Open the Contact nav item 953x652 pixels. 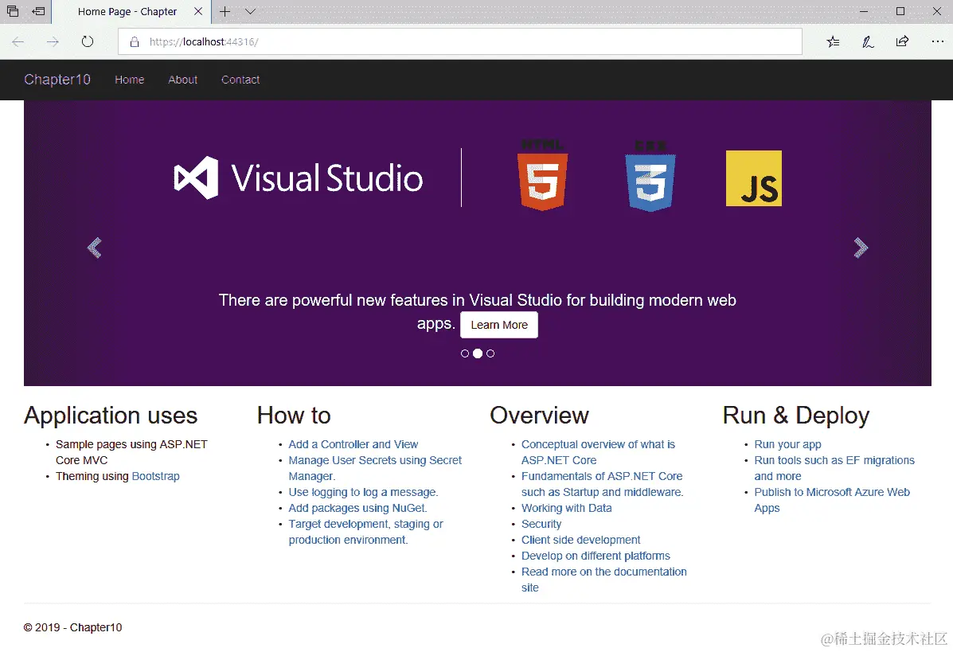click(240, 80)
